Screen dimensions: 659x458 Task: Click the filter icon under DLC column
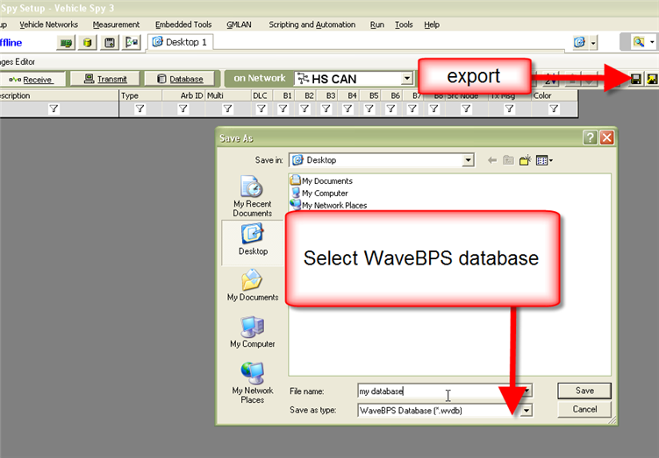click(261, 109)
